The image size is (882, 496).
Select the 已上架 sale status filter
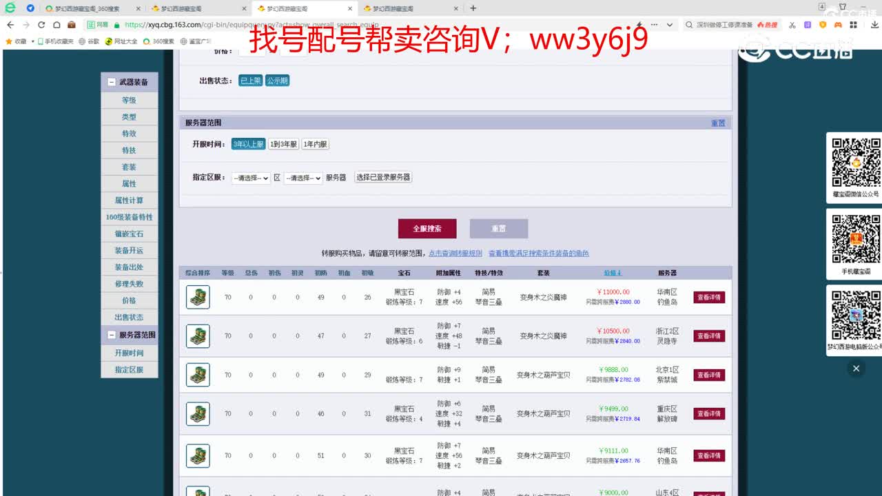[x=250, y=80]
